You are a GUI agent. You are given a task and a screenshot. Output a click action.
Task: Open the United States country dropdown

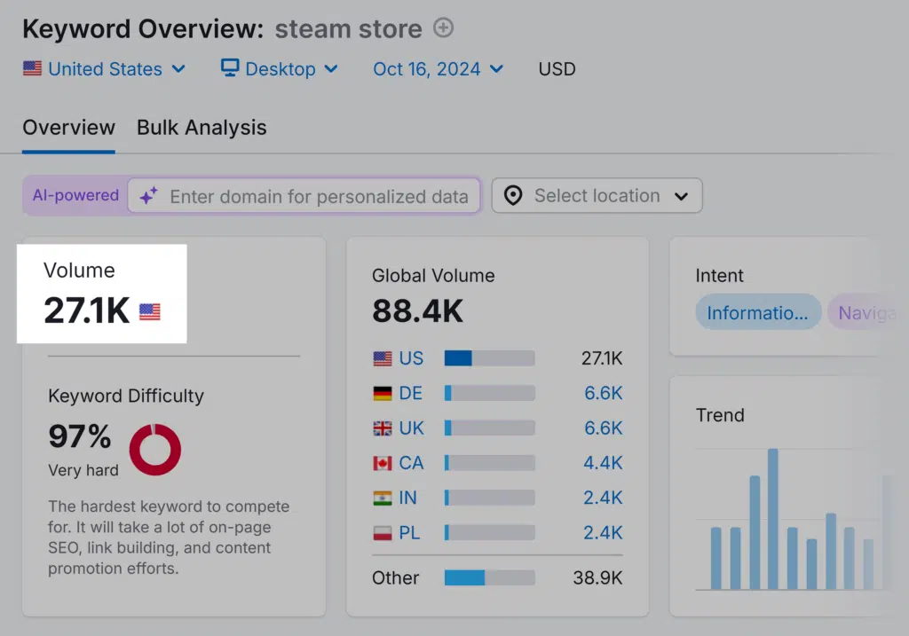point(104,69)
